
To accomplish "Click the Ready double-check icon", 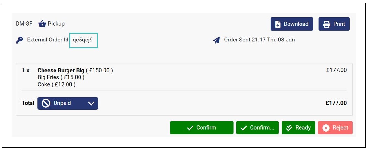I will (x=289, y=128).
